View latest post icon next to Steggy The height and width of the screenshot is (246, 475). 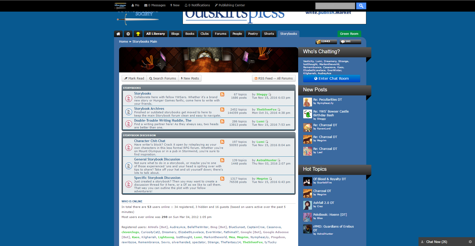(x=270, y=94)
